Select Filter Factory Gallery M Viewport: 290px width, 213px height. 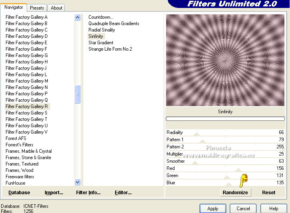point(26,81)
